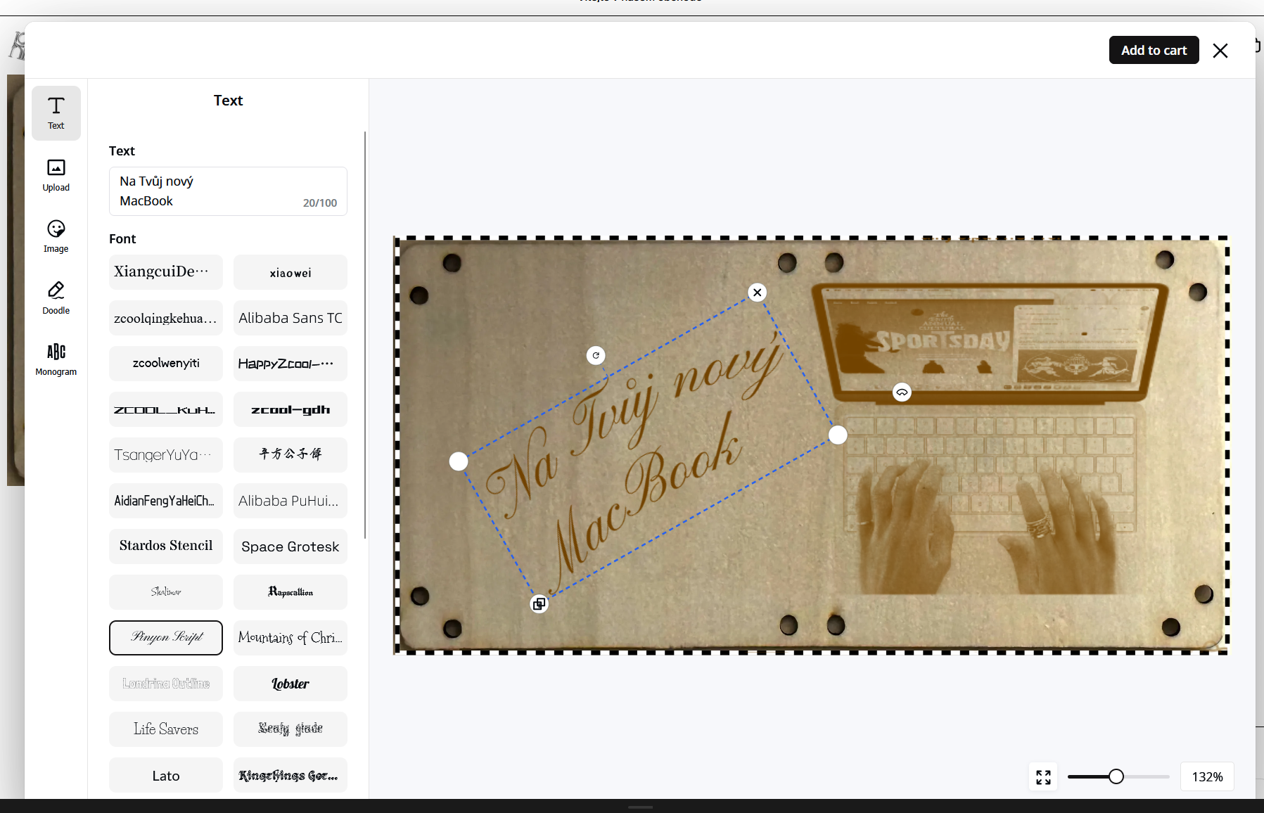Open the Upload panel
The width and height of the screenshot is (1264, 813).
(56, 175)
